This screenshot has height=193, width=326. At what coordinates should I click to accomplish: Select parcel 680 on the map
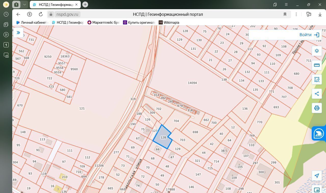(296, 74)
